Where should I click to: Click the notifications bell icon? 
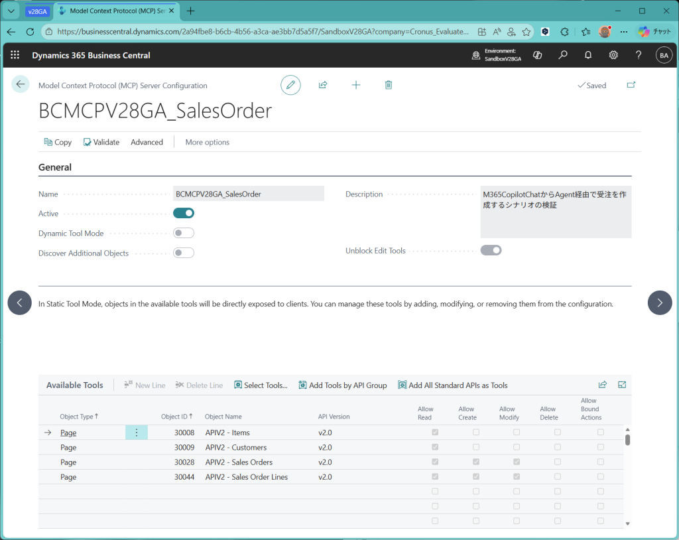(588, 55)
